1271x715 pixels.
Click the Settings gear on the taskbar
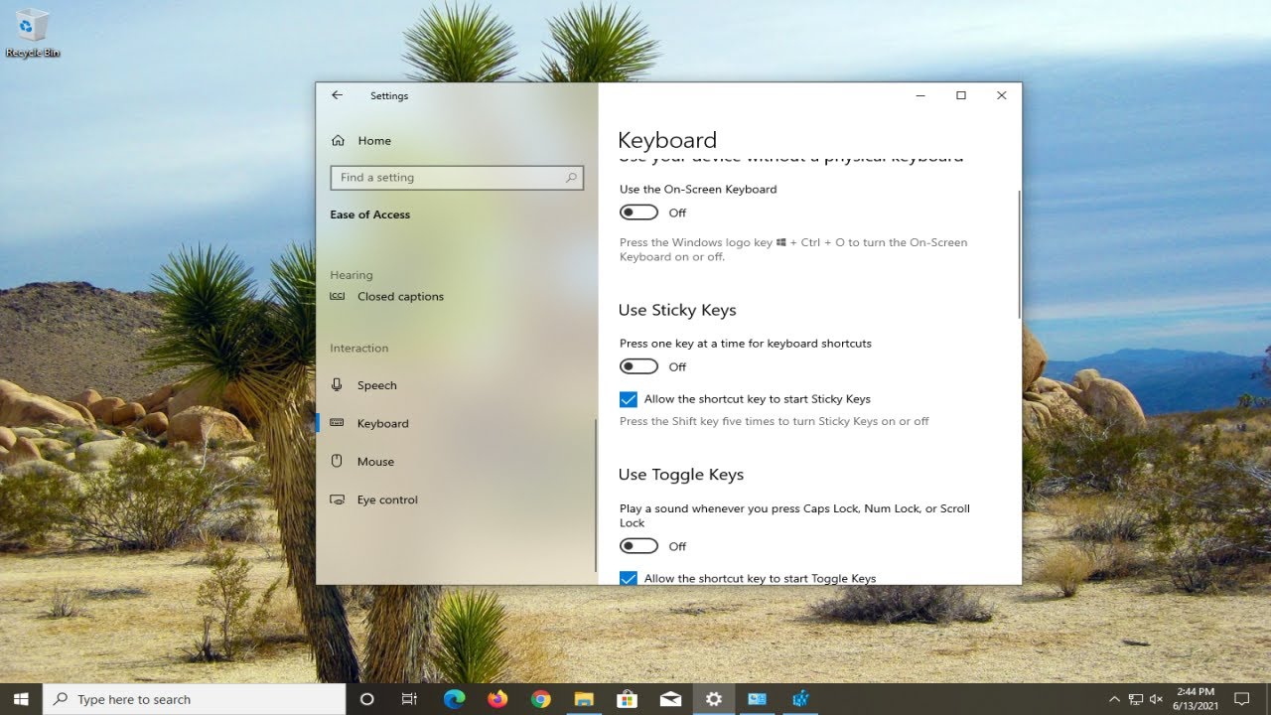click(x=713, y=699)
